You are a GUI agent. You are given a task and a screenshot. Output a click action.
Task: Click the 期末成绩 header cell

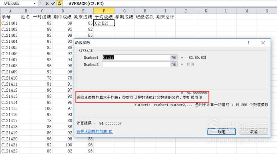coord(83,17)
